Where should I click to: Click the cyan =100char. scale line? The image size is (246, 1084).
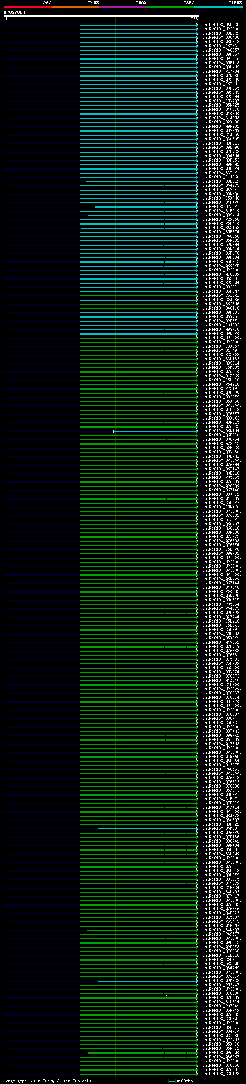tap(171, 1081)
